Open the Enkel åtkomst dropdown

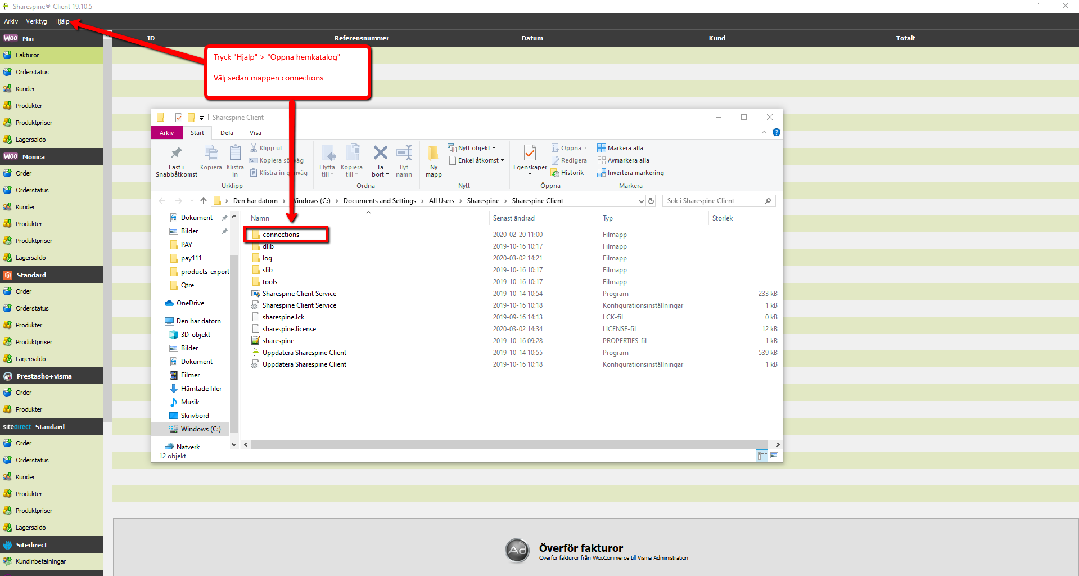coord(476,160)
